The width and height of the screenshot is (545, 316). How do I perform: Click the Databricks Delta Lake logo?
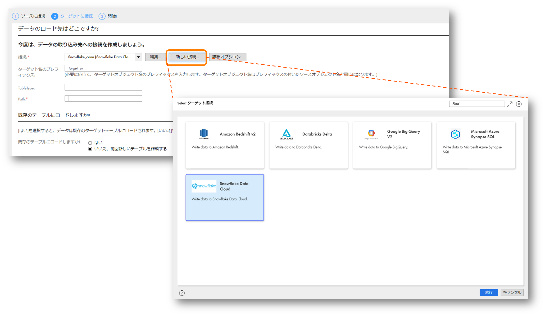[x=286, y=134]
